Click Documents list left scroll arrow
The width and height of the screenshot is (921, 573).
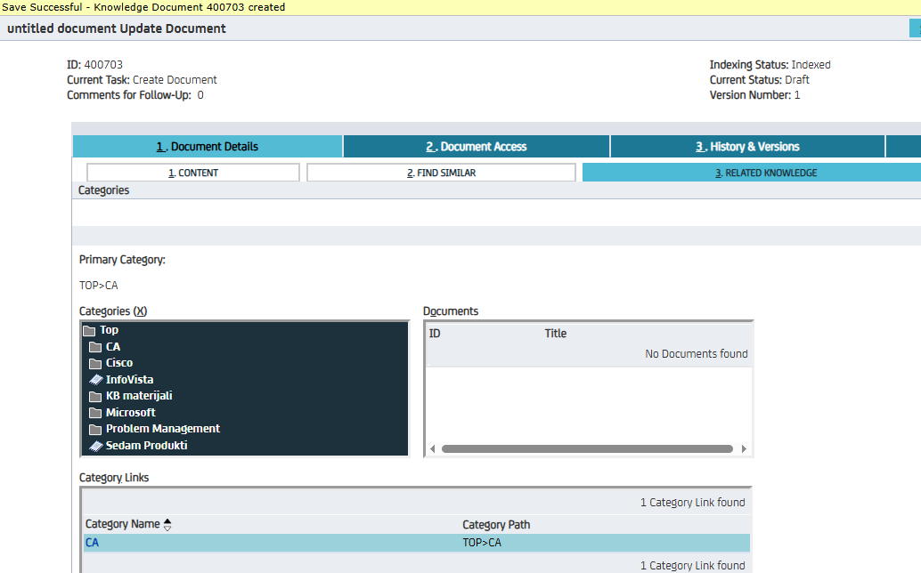pyautogui.click(x=433, y=448)
